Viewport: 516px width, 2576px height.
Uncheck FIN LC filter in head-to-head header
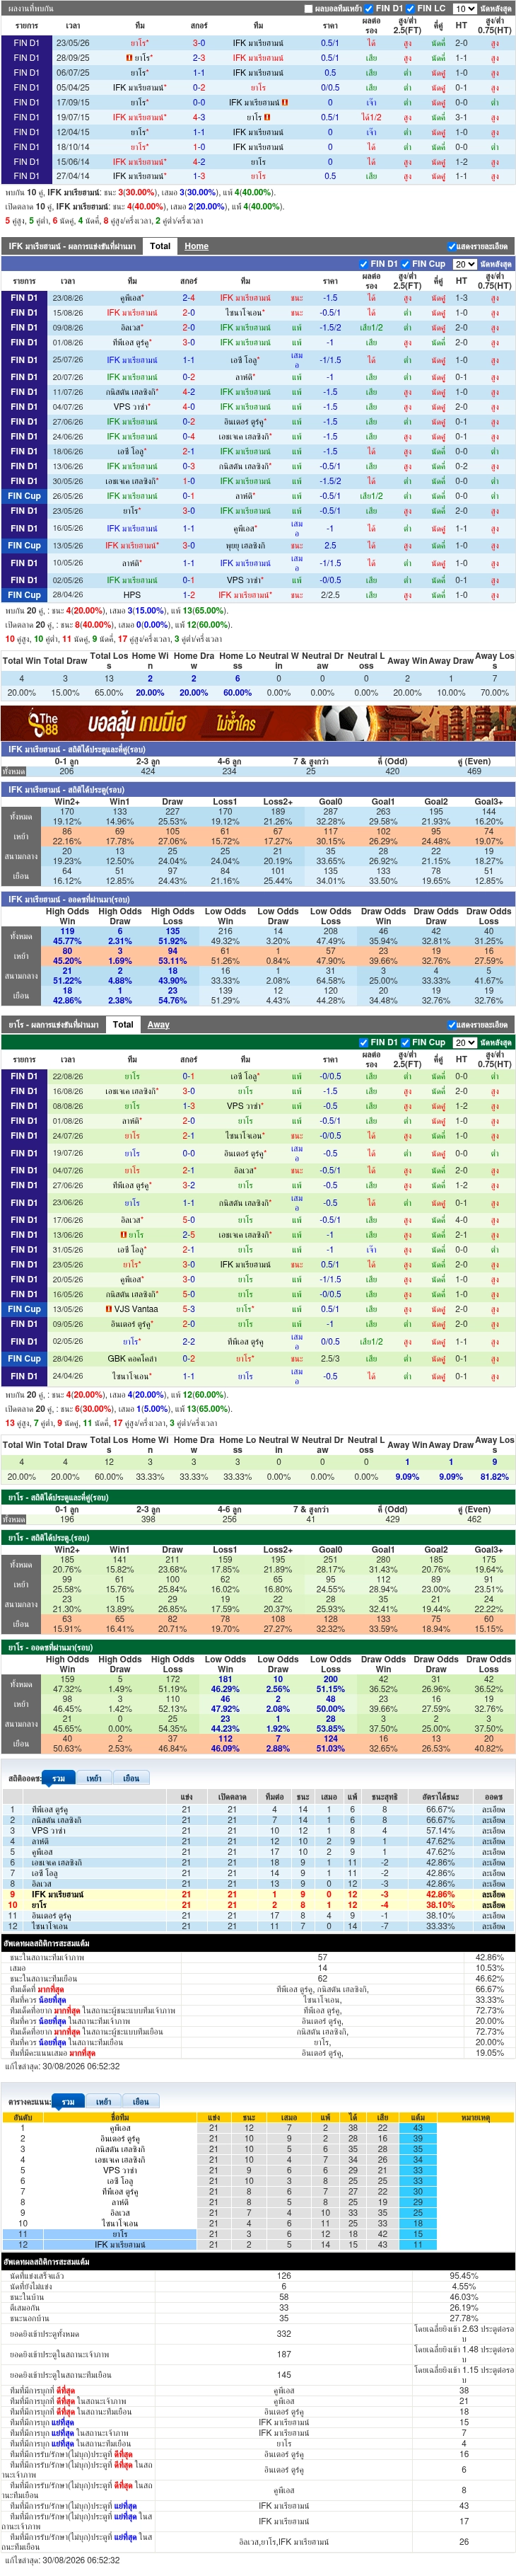pyautogui.click(x=411, y=9)
